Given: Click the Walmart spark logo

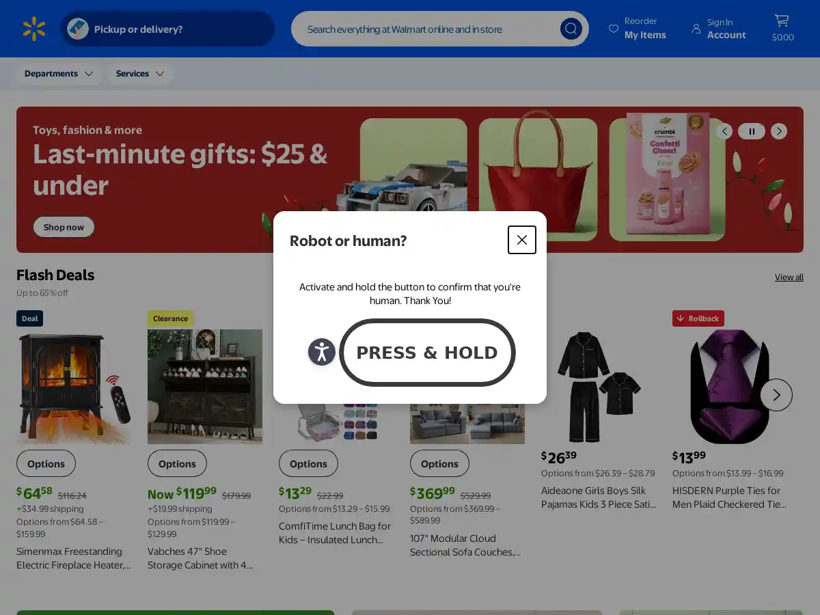Looking at the screenshot, I should 32,29.
